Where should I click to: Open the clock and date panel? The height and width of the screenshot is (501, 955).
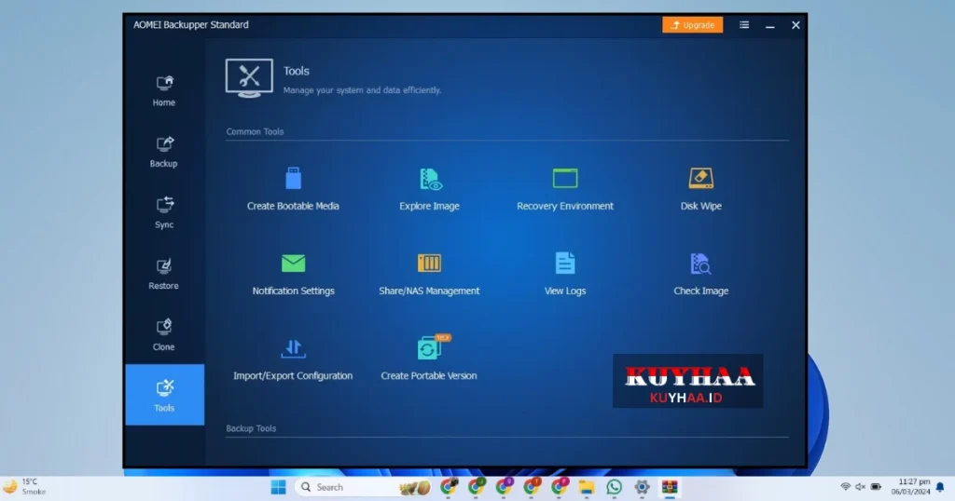(x=910, y=486)
